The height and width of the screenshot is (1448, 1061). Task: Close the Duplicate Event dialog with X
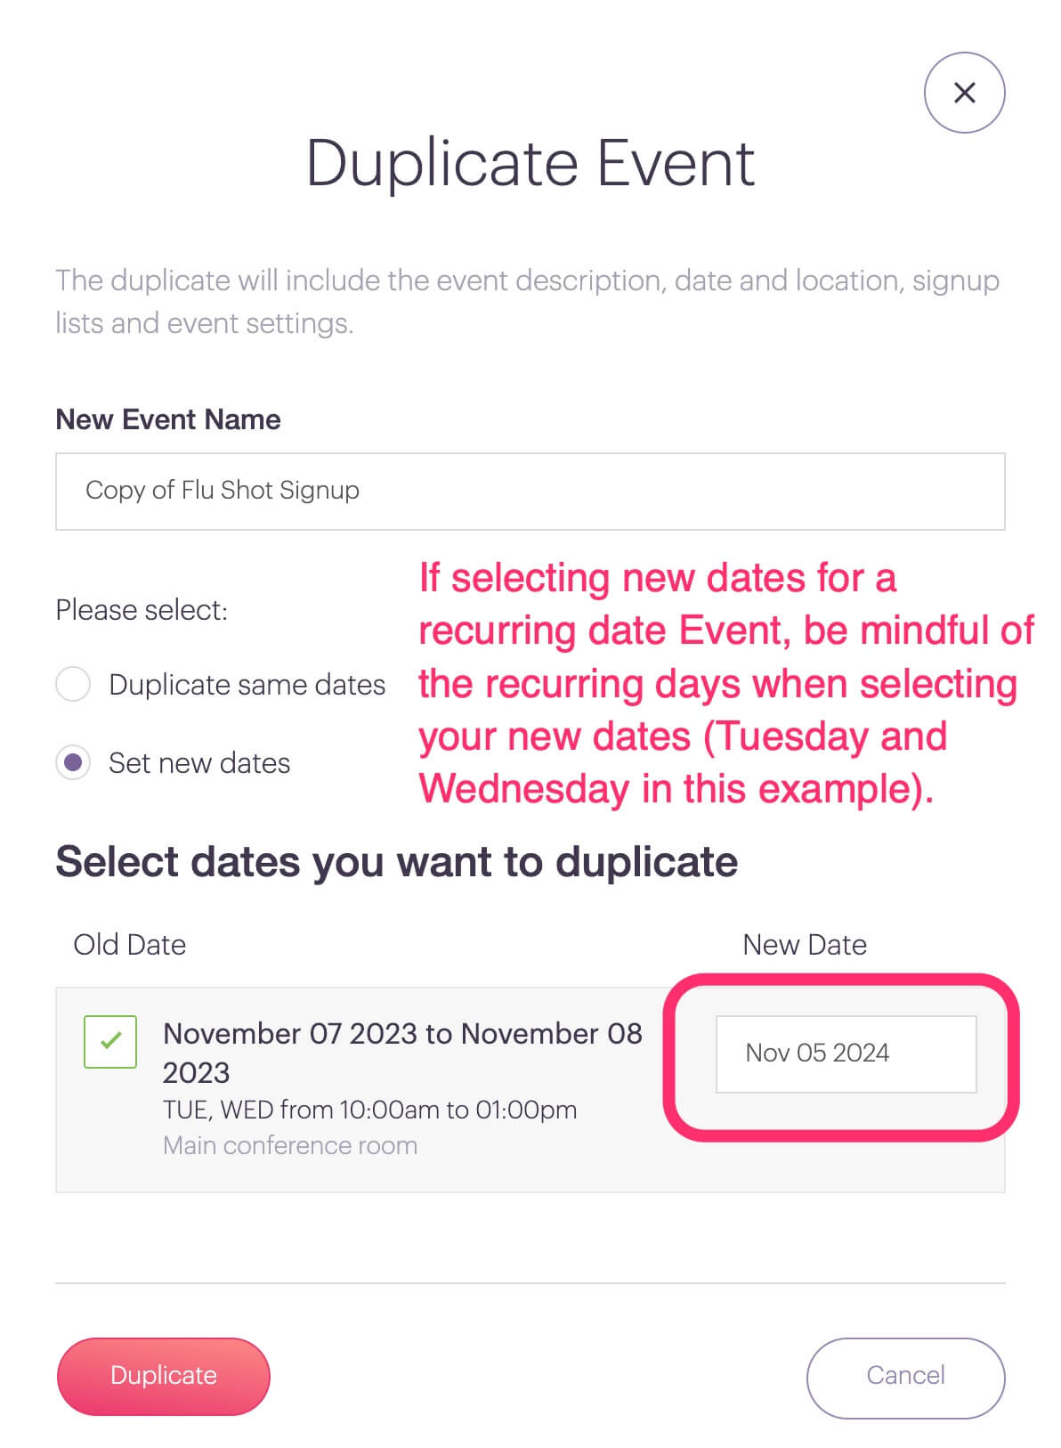click(964, 93)
